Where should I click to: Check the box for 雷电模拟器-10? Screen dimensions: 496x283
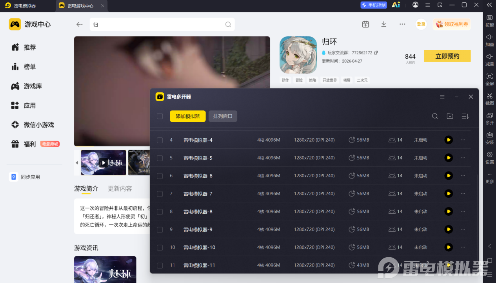coord(160,247)
